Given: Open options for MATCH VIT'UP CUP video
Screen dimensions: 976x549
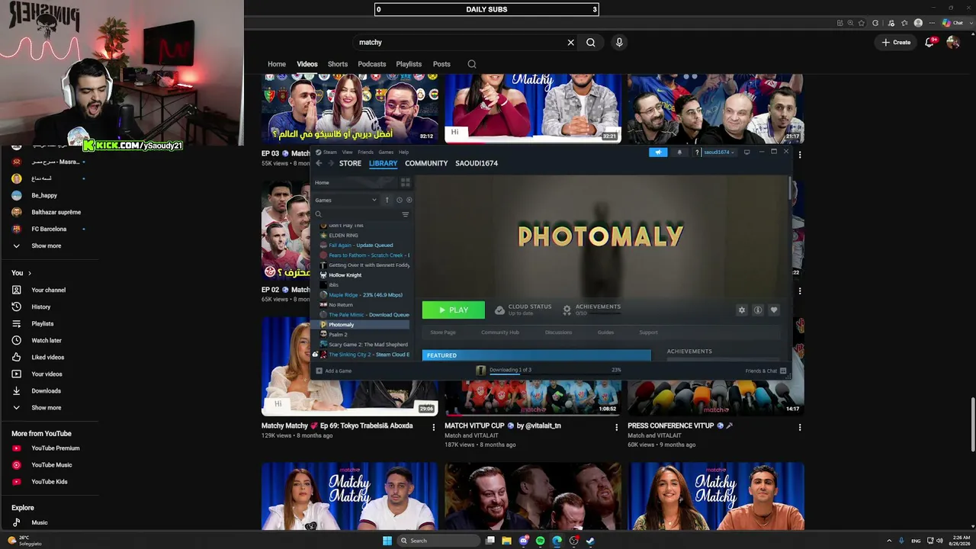Looking at the screenshot, I should pos(617,428).
